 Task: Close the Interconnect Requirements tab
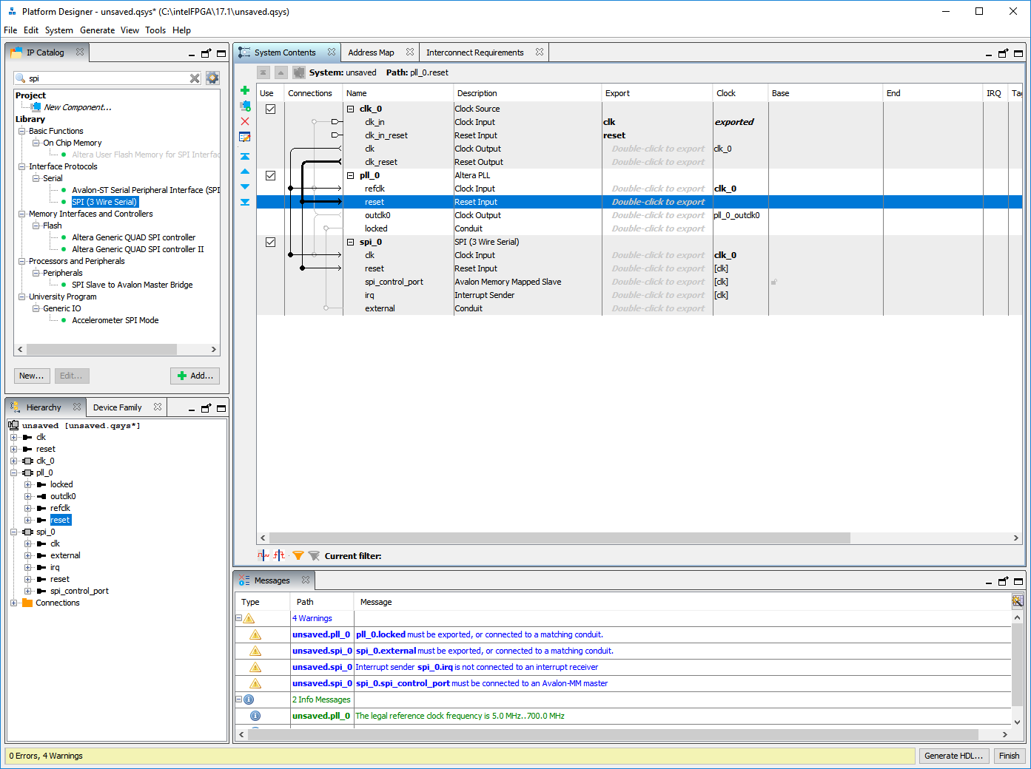[x=540, y=52]
